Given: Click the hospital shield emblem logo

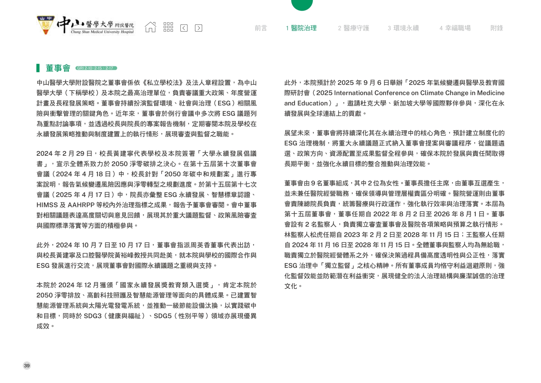Looking at the screenshot, I should click(46, 25).
